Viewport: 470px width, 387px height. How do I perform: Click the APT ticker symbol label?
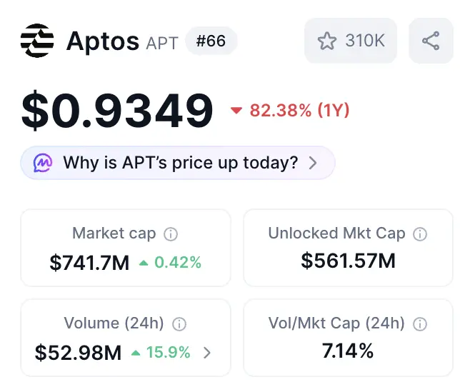(x=162, y=43)
